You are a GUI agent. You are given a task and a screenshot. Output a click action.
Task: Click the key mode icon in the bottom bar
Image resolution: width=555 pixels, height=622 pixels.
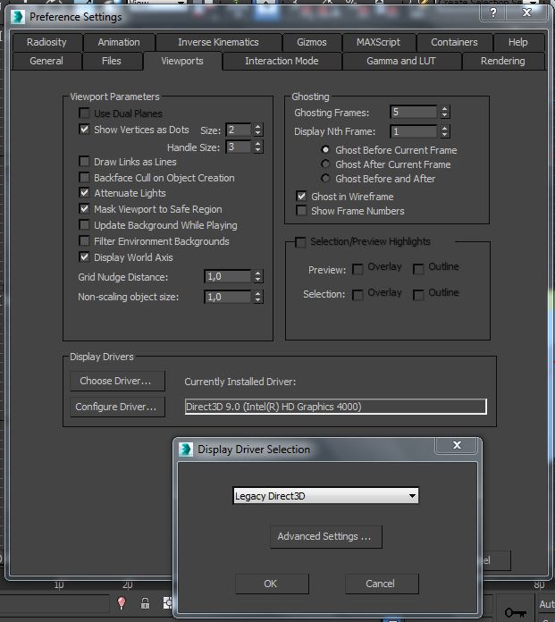click(x=516, y=612)
